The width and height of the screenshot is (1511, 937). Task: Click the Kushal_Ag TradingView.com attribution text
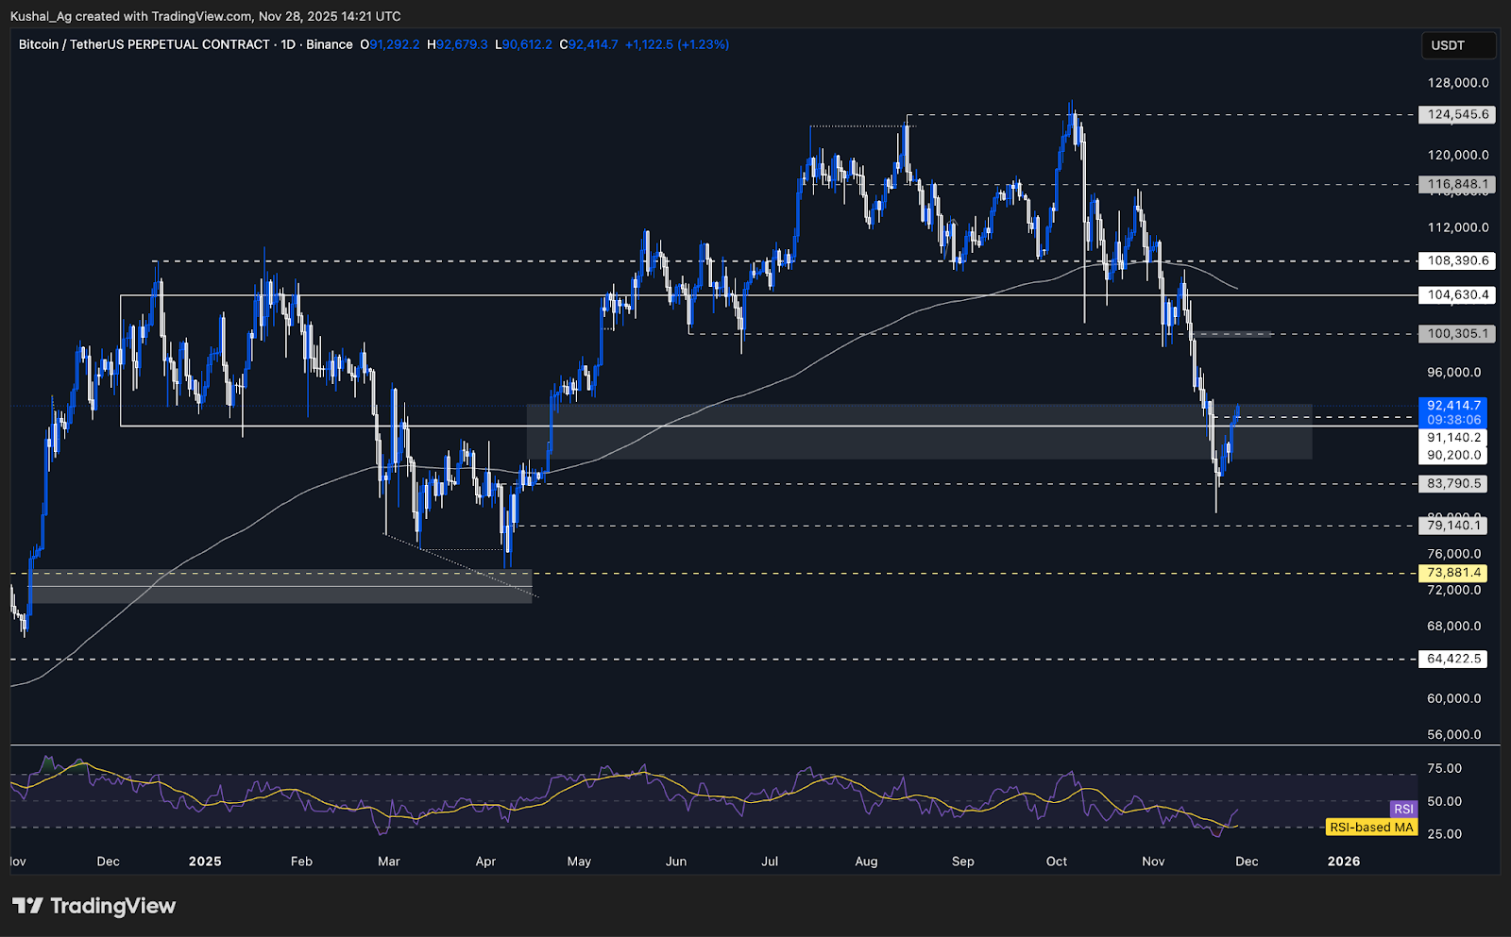pos(205,16)
